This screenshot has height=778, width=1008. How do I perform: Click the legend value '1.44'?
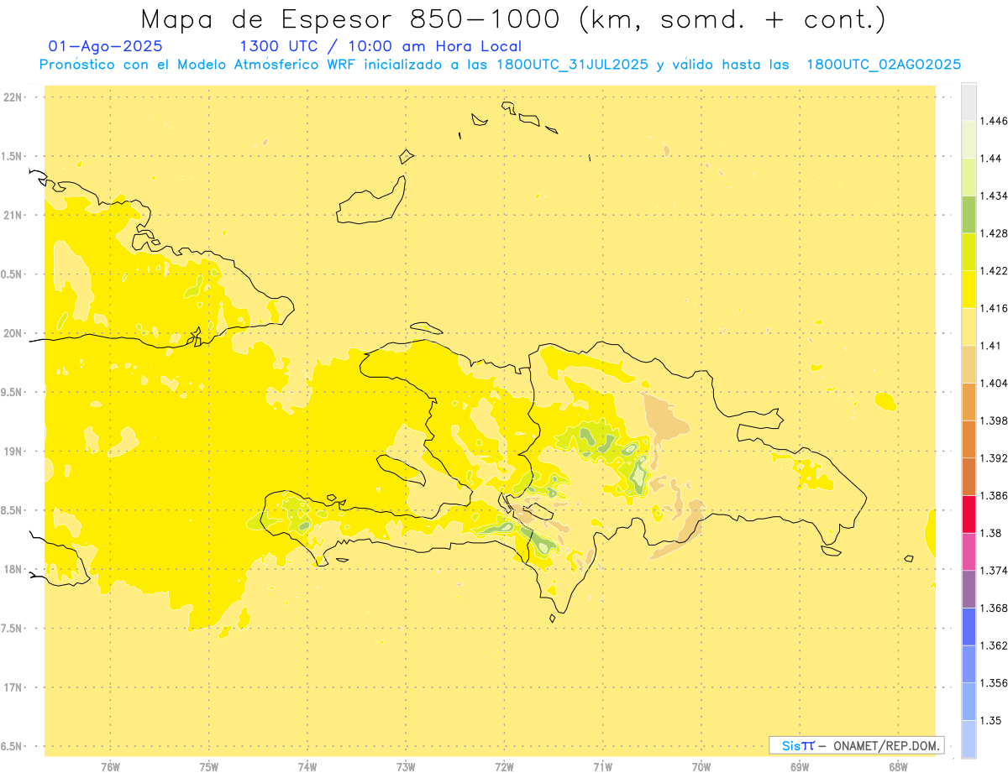coord(992,159)
